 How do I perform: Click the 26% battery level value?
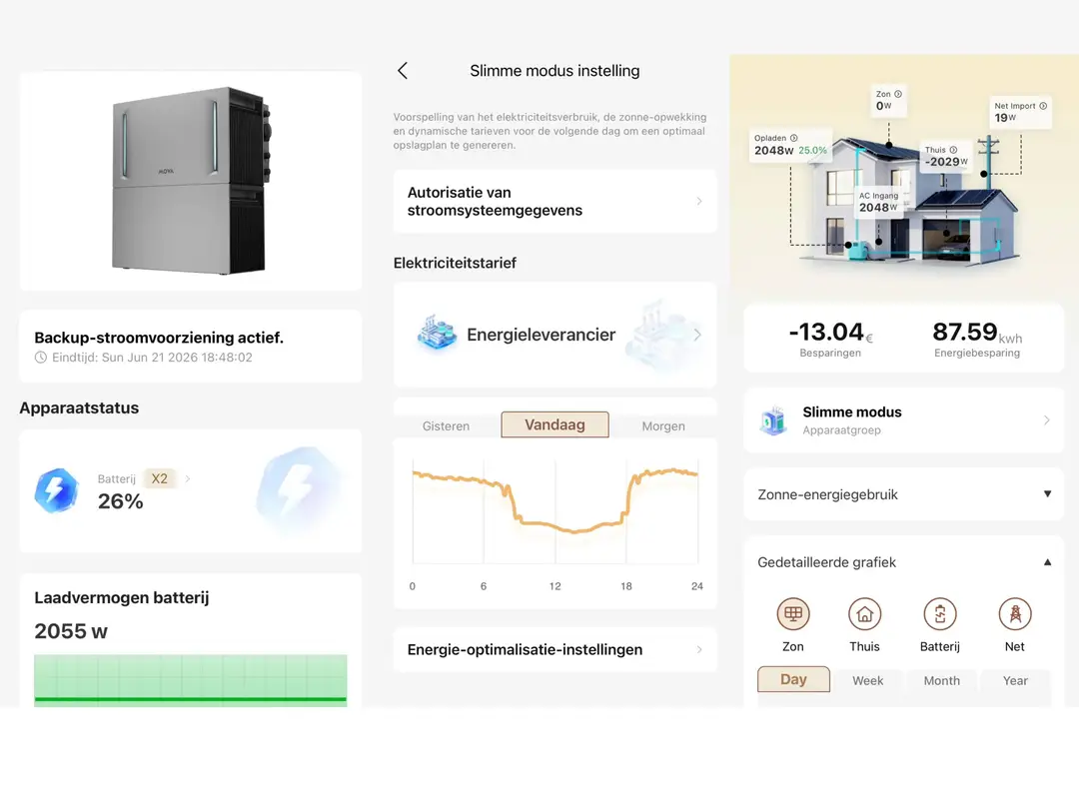pos(121,501)
